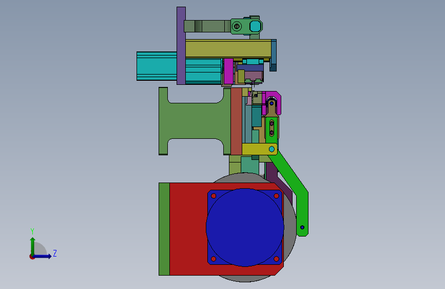The image size is (445, 289).
Task: Pick the olive horizontal beam
Action: [x=228, y=49]
